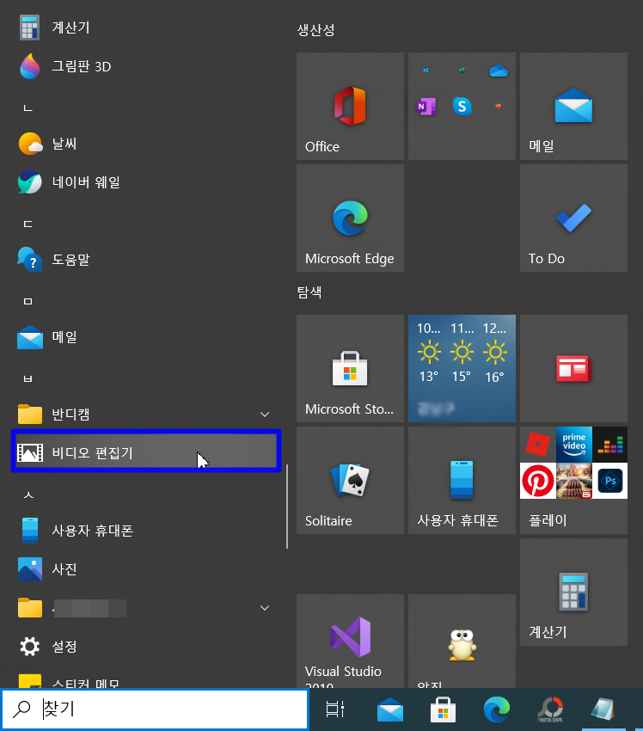
Task: Open 사진 photos app
Action: pos(146,569)
